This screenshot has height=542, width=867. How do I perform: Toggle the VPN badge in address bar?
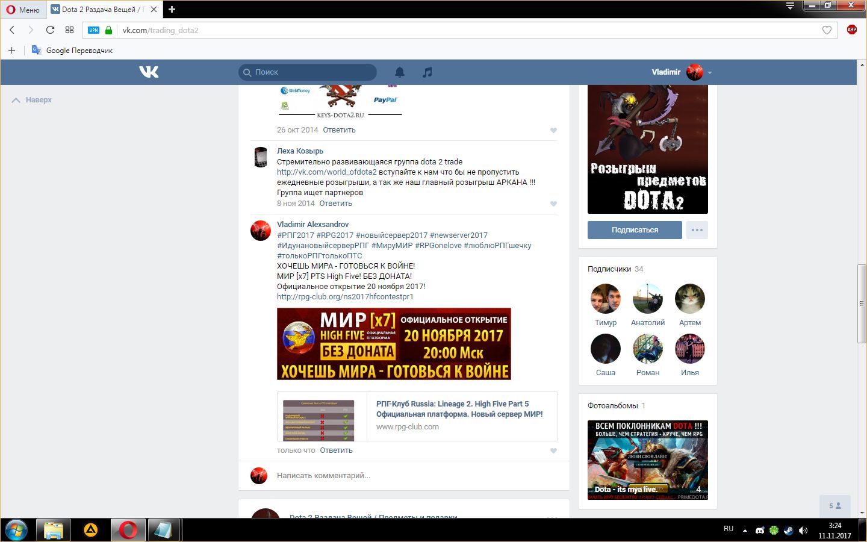pos(93,30)
